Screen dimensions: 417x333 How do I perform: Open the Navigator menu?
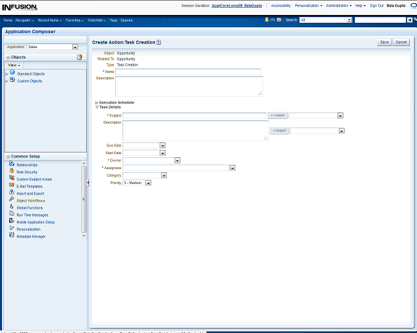click(x=25, y=20)
